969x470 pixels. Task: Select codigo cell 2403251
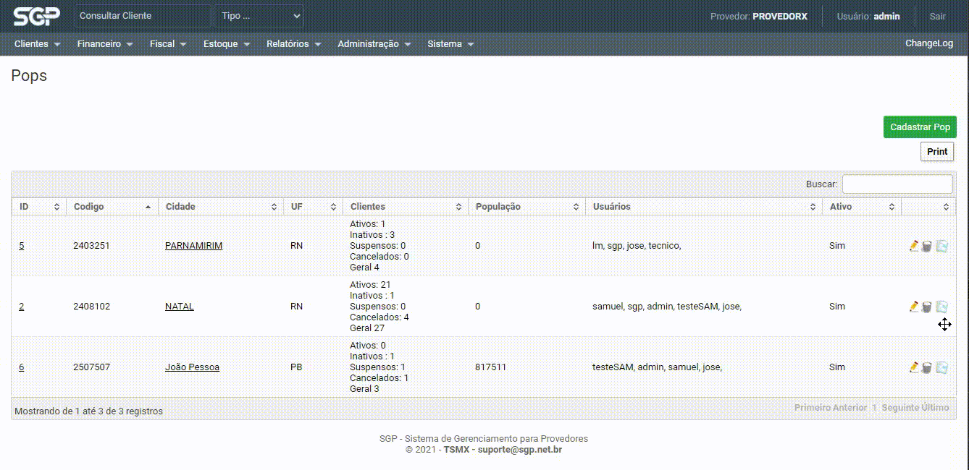[x=91, y=246]
